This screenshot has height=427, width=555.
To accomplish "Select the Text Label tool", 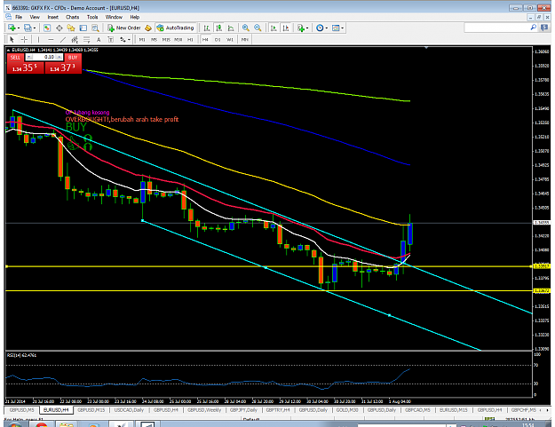I will tap(110, 40).
